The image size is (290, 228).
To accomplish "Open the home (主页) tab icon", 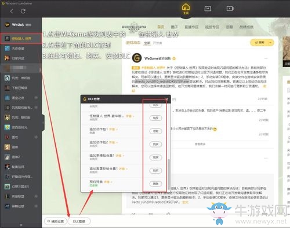I will click(186, 9).
